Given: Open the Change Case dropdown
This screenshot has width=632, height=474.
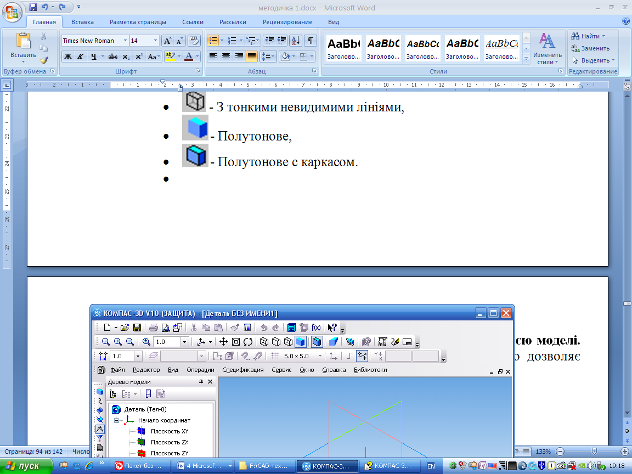Looking at the screenshot, I should coord(154,57).
